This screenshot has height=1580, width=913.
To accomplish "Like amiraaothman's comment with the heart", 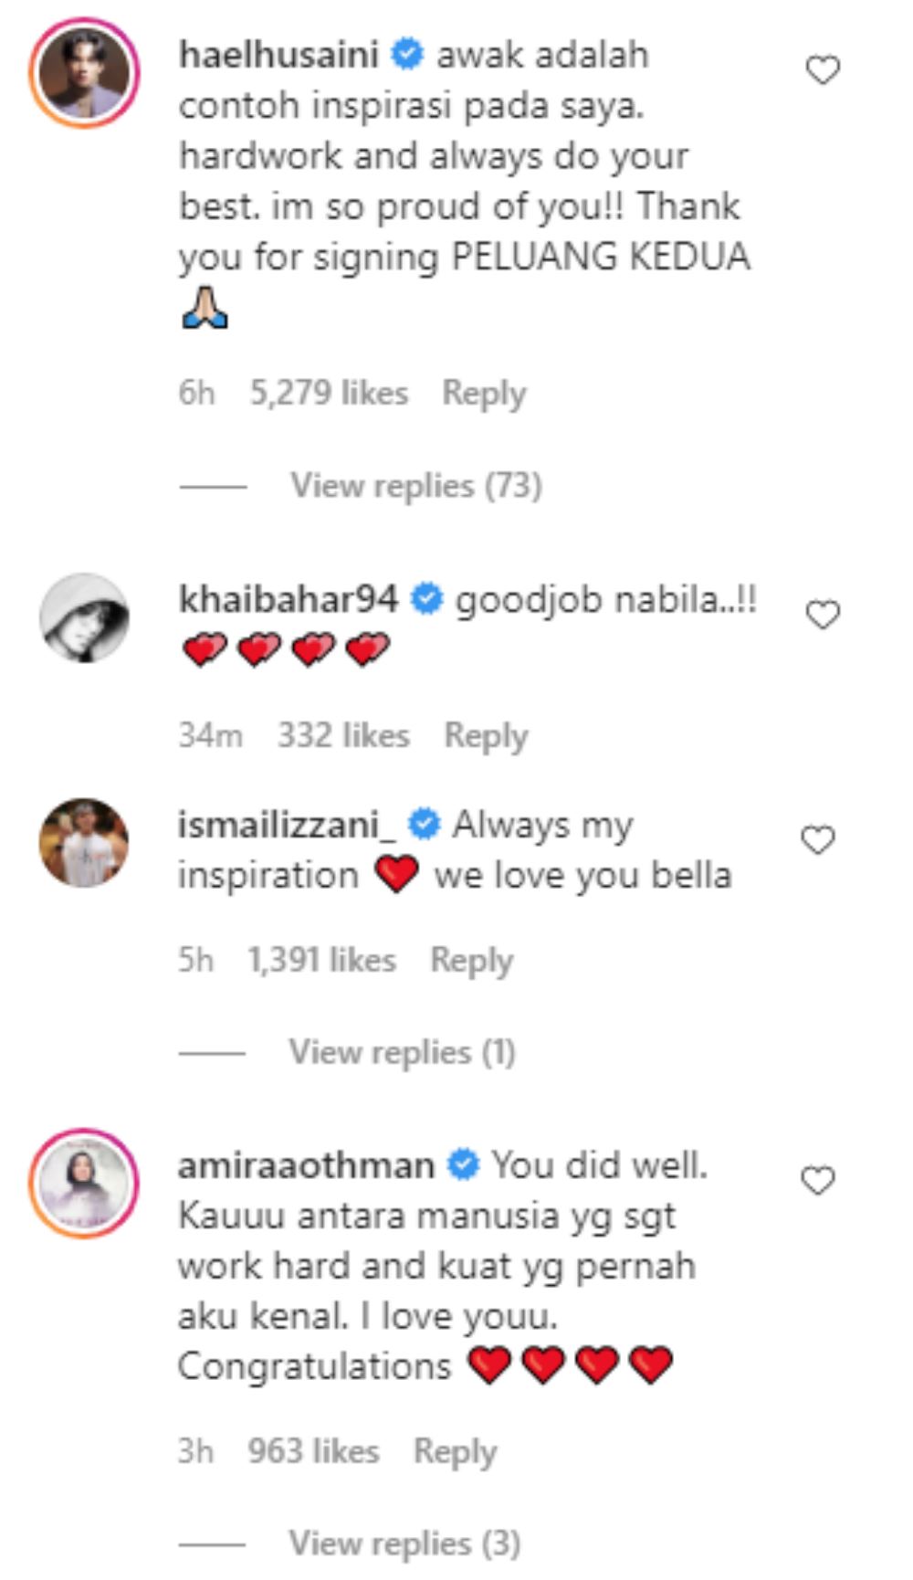I will pyautogui.click(x=817, y=1181).
